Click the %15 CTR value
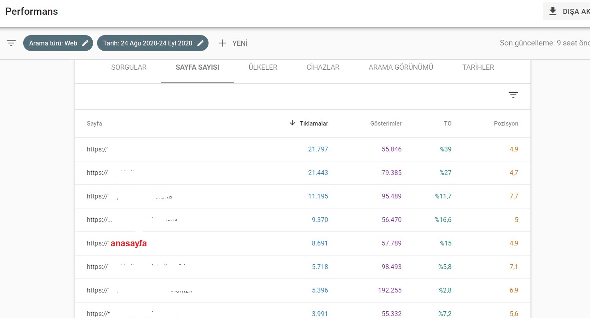Screen dimensions: 590x318 446,243
